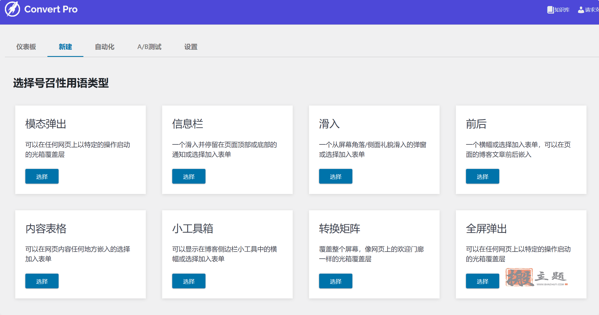Click description text of 小工具箱 card
The image size is (599, 315).
[225, 254]
